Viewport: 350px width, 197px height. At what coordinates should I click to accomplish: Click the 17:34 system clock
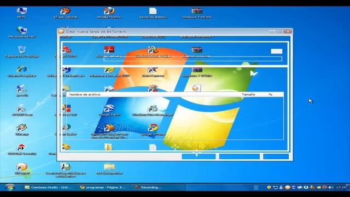[341, 187]
